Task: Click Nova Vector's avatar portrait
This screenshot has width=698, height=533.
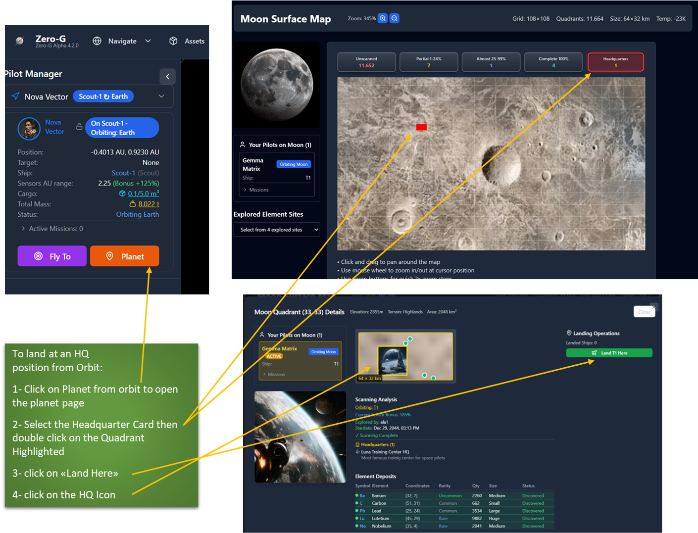Action: [29, 129]
